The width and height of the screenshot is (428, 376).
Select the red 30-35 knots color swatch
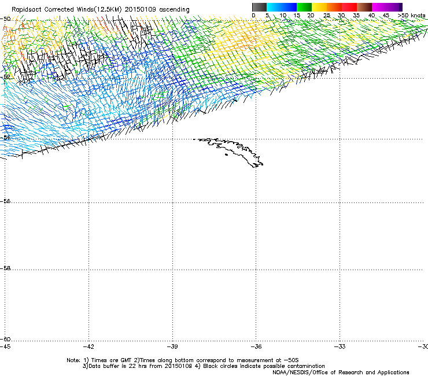click(349, 7)
